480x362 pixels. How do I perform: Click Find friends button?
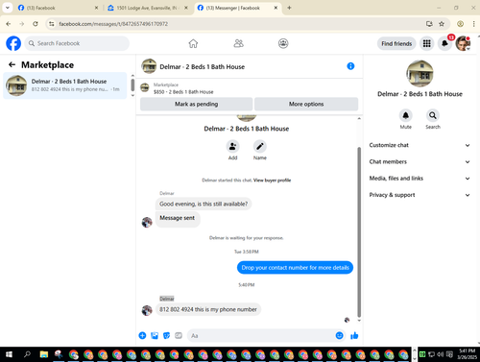pos(396,43)
